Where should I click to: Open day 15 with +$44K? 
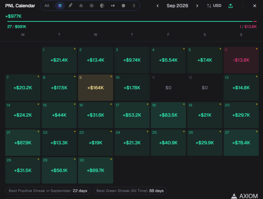[59, 115]
